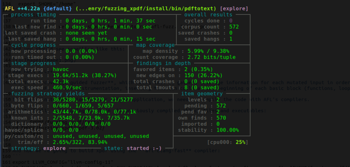Select the 'process timing' section heading

pyautogui.click(x=34, y=15)
